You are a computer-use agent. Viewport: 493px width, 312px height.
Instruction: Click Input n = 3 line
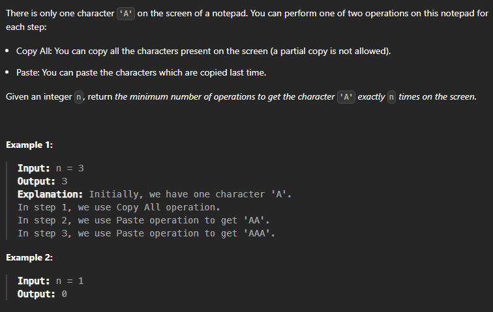pos(51,169)
